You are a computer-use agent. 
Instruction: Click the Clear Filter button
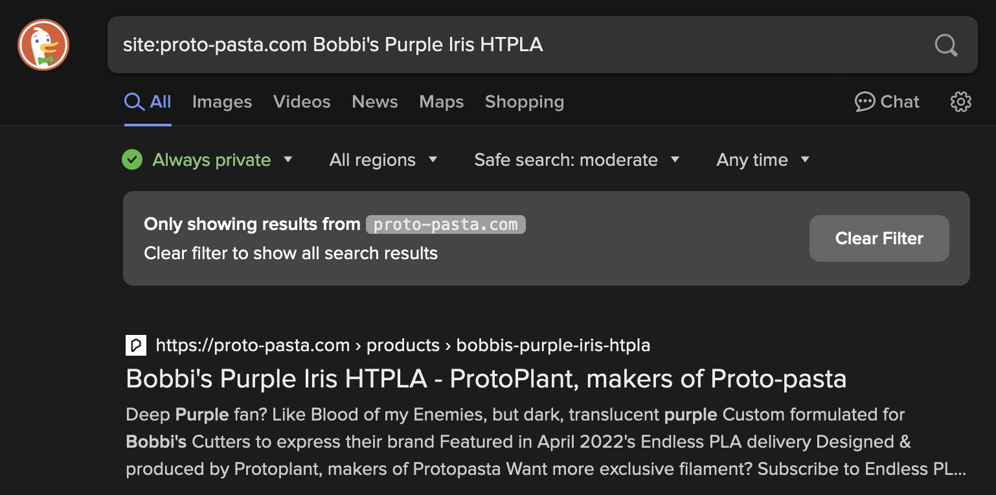pos(879,238)
